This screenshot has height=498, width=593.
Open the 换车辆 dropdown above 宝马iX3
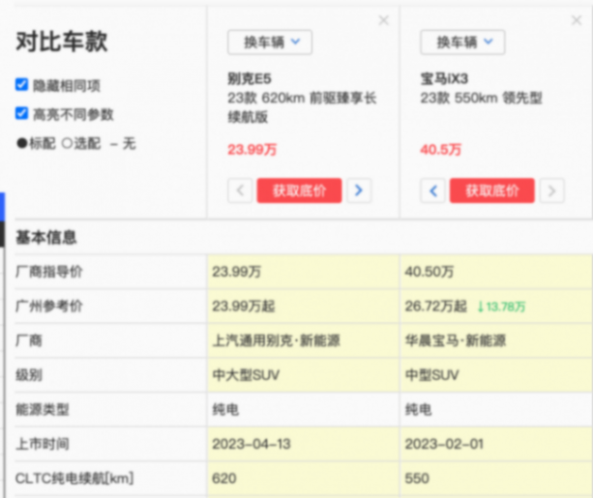click(462, 42)
